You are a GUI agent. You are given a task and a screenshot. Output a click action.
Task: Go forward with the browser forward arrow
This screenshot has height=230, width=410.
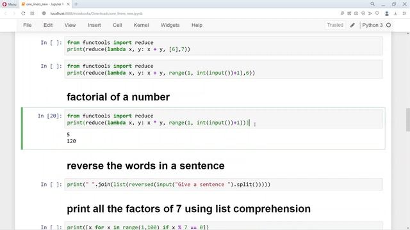click(x=14, y=13)
